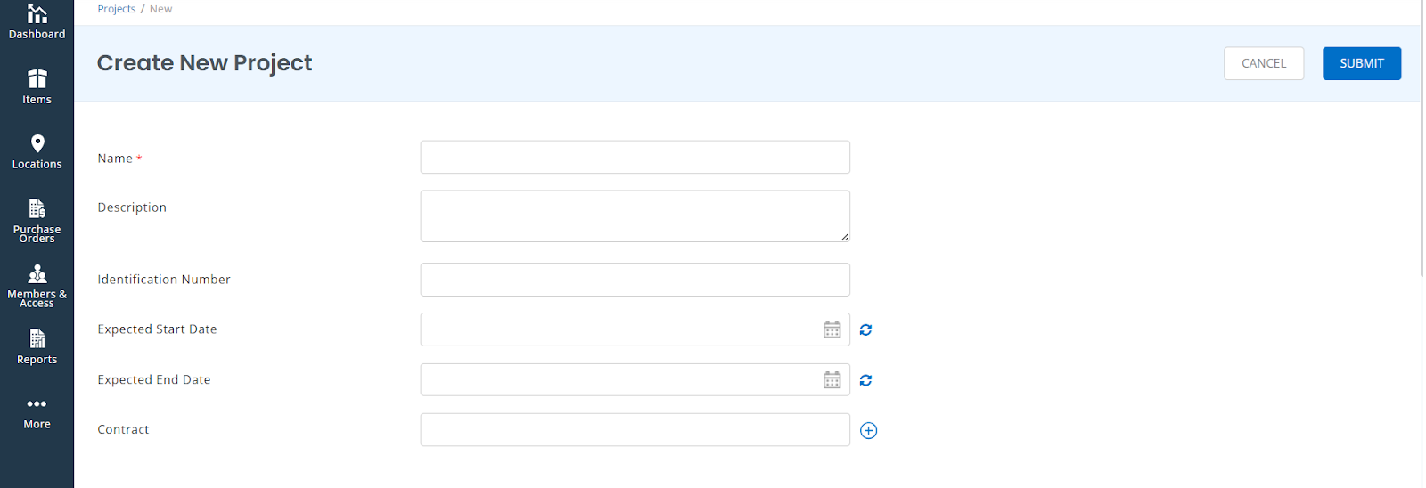The height and width of the screenshot is (488, 1426).
Task: Show More sidebar options
Action: [x=37, y=413]
